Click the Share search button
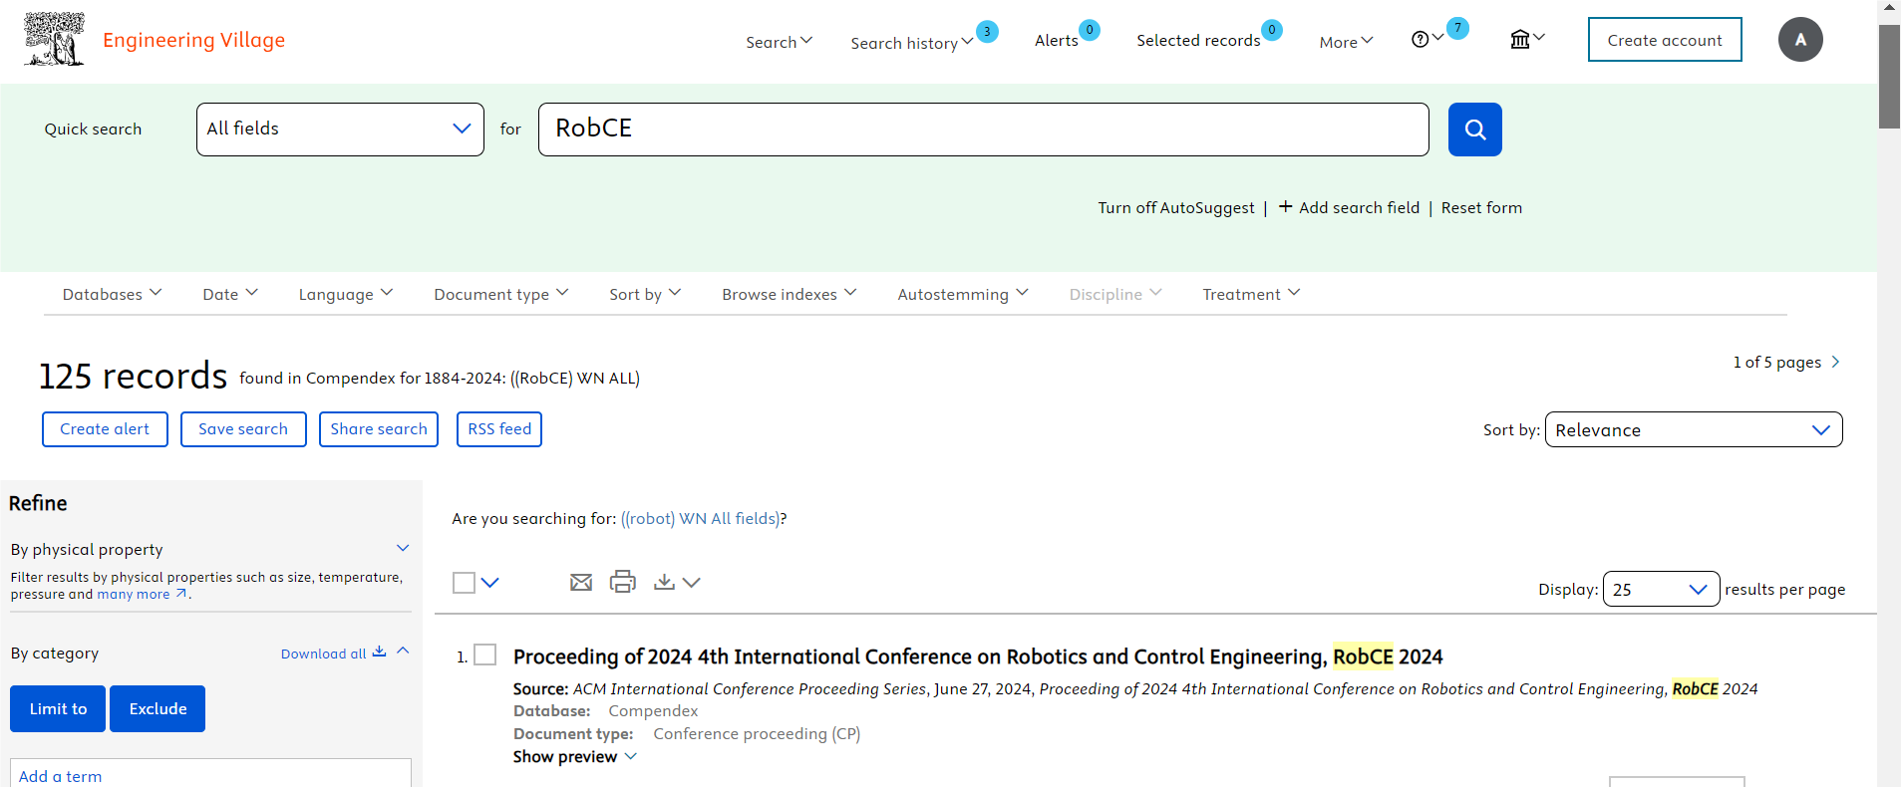Viewport: 1901px width, 787px height. click(x=379, y=429)
